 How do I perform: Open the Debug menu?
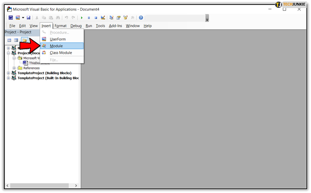[x=76, y=26]
